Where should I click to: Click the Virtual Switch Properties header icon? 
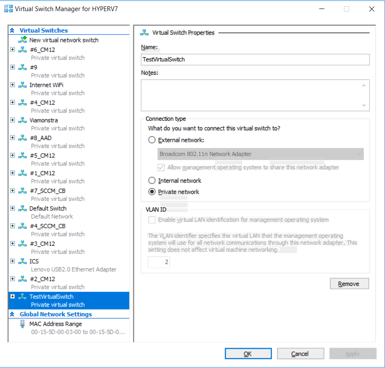[144, 32]
